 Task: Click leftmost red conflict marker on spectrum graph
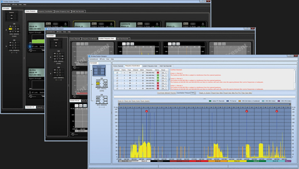pos(147,111)
